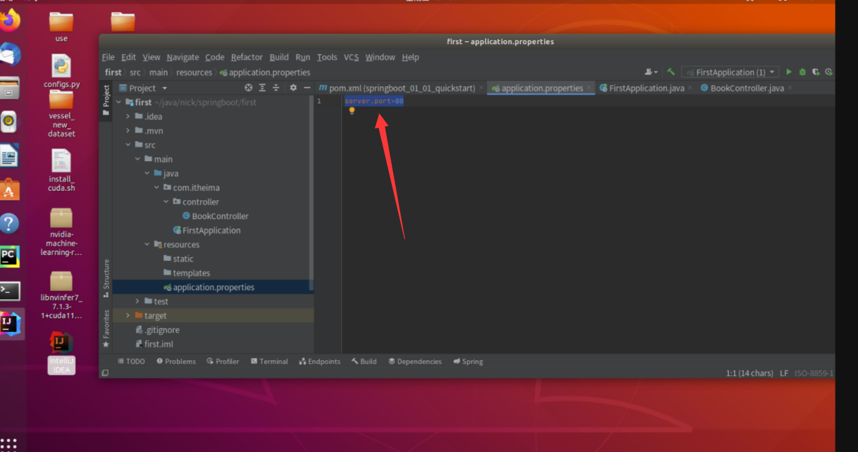Open the Navigate menu
858x452 pixels.
pyautogui.click(x=182, y=57)
